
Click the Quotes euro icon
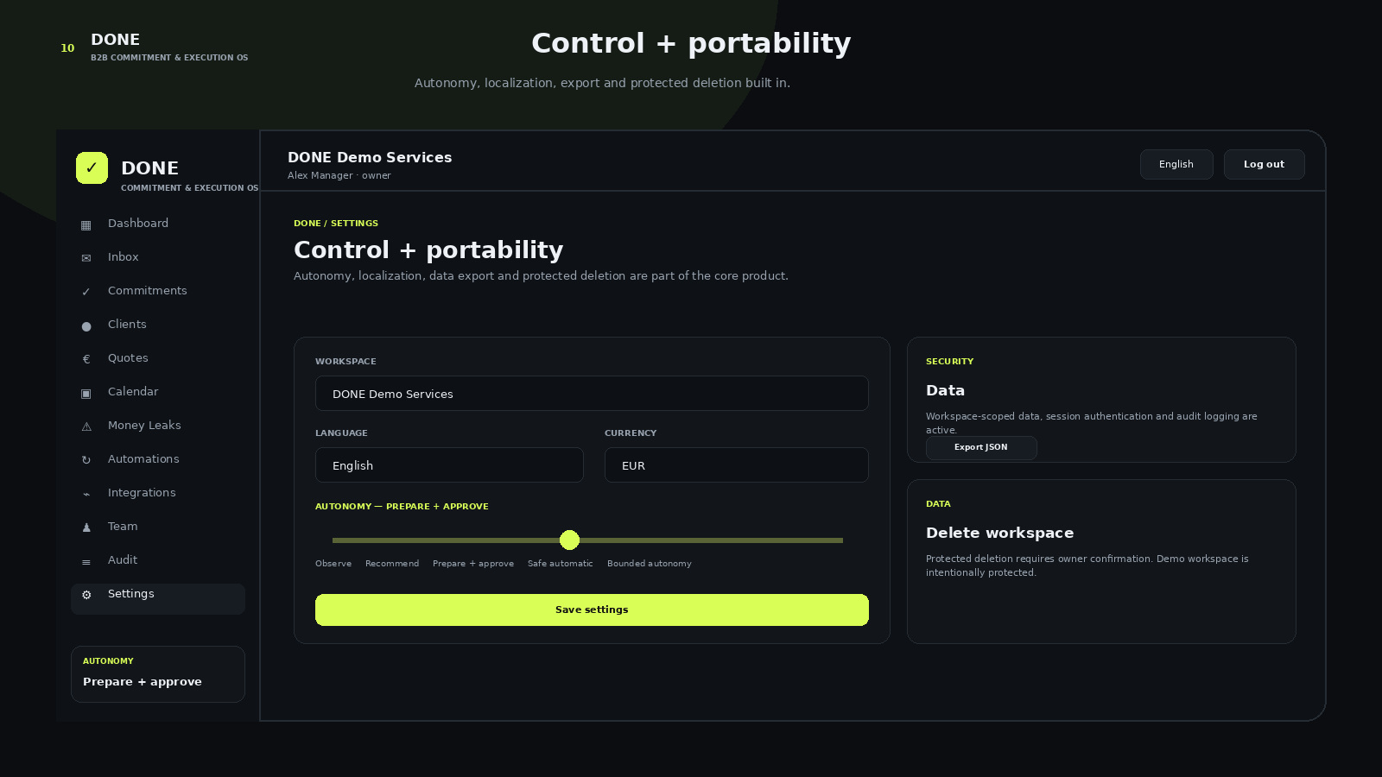(86, 359)
